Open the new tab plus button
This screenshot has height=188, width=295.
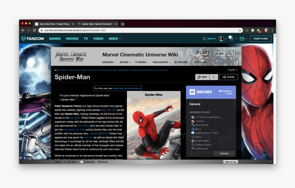122,24
